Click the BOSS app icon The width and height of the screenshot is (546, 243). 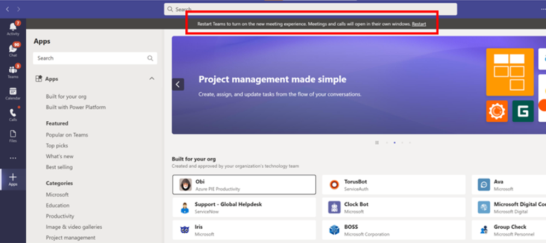334,230
